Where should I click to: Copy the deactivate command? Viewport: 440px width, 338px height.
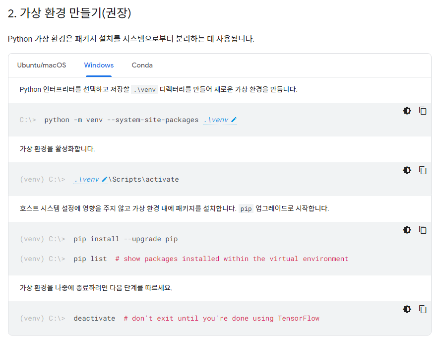423,309
